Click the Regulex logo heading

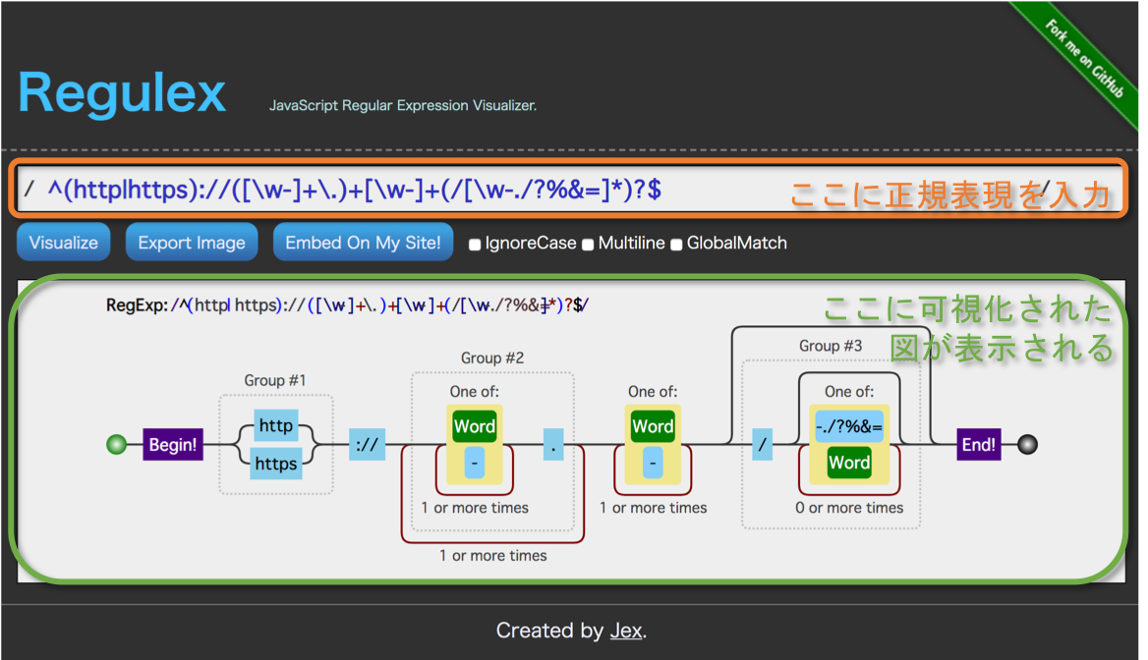pos(121,93)
